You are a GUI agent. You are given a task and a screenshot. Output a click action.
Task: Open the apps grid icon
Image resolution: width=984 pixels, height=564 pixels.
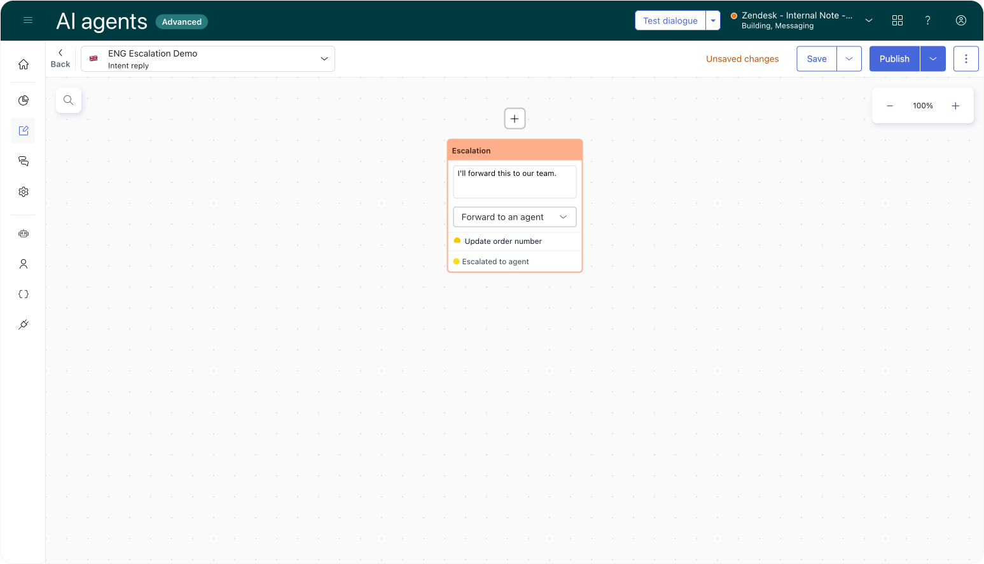coord(897,20)
